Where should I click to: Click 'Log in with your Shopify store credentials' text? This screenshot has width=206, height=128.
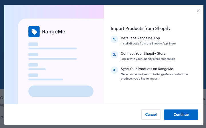point(148,59)
